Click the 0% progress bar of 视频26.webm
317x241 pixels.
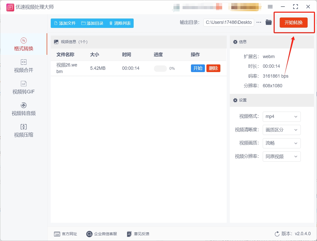click(160, 68)
